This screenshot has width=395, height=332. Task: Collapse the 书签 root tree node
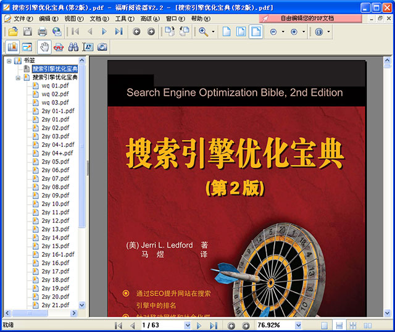pyautogui.click(x=9, y=61)
